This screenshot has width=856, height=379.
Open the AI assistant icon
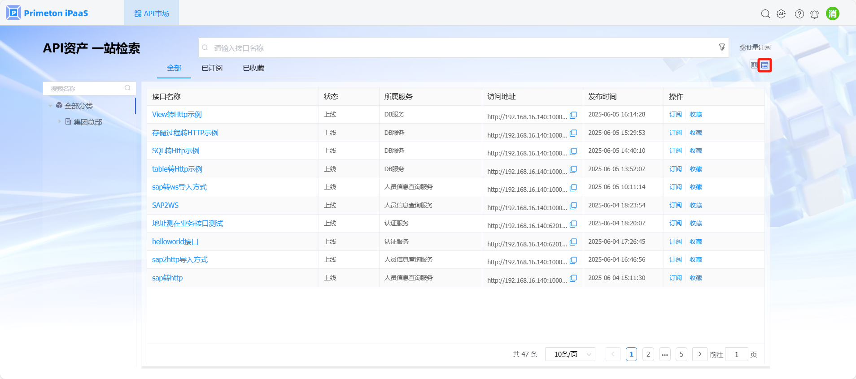pyautogui.click(x=781, y=14)
